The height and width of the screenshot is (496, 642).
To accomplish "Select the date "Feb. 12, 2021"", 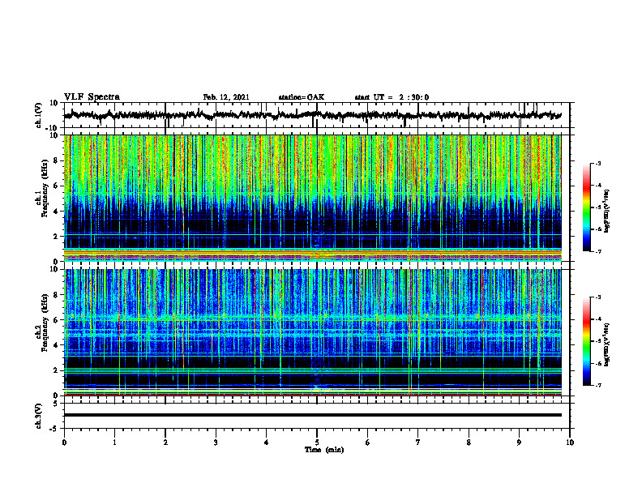I will click(226, 97).
